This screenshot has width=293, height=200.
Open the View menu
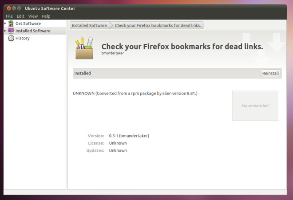click(x=33, y=16)
